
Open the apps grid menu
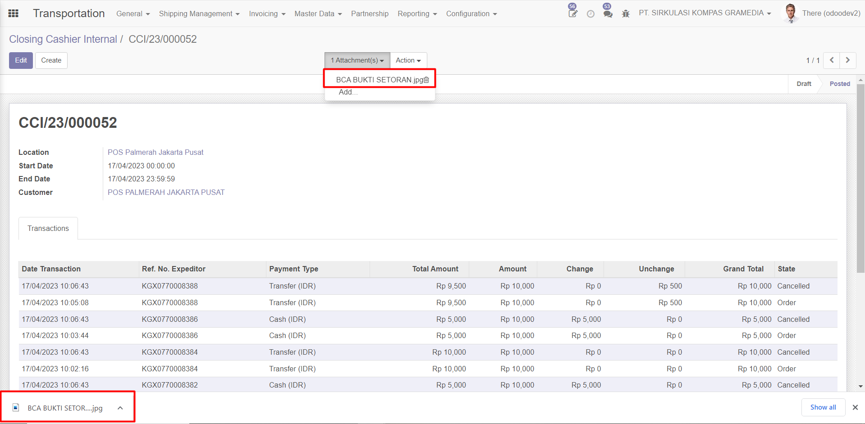(x=14, y=14)
